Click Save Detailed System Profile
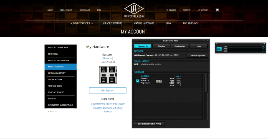 [149, 124]
